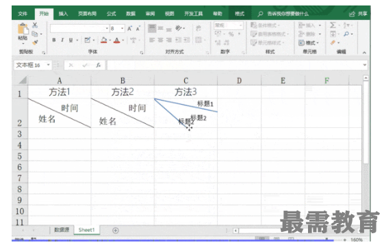This screenshot has height=249, width=384.
Task: Click Delete (删除) cells button
Action: (309, 34)
